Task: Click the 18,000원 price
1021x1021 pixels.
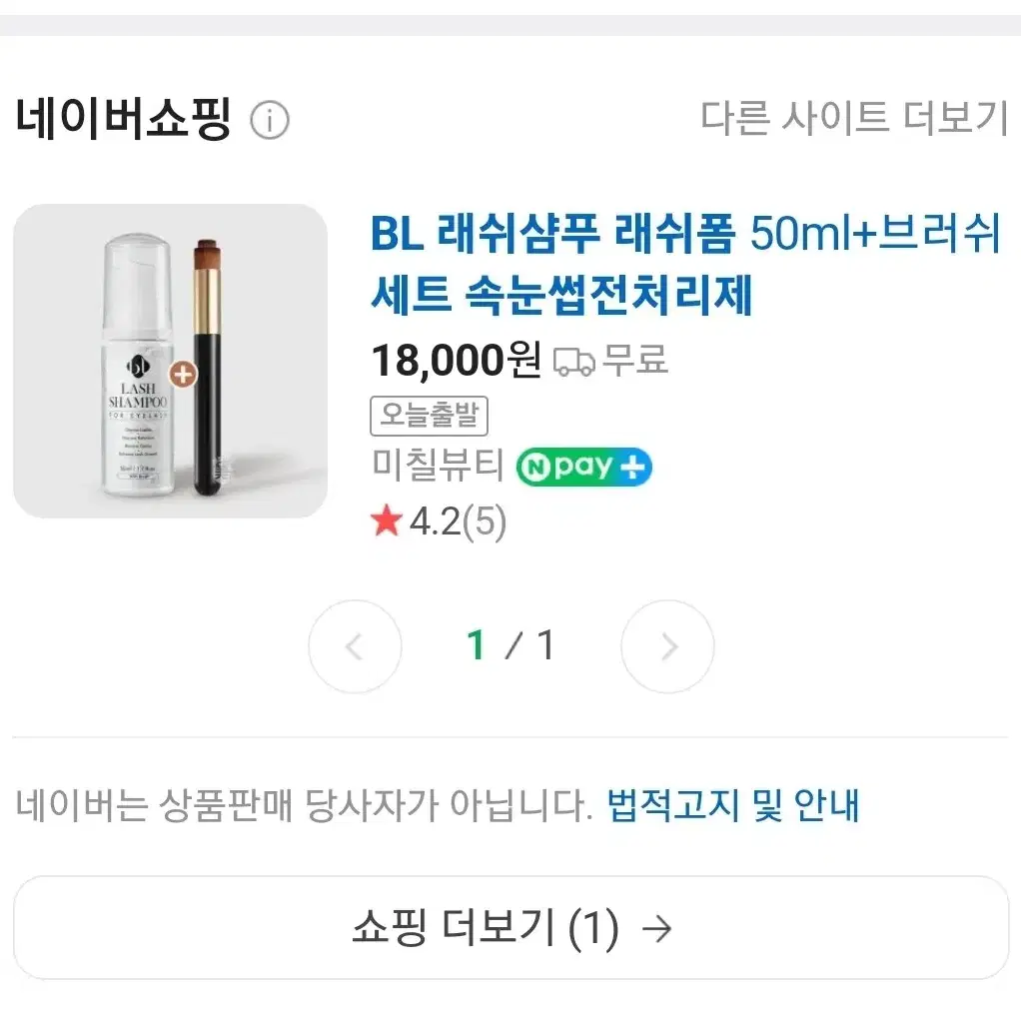Action: click(x=456, y=360)
